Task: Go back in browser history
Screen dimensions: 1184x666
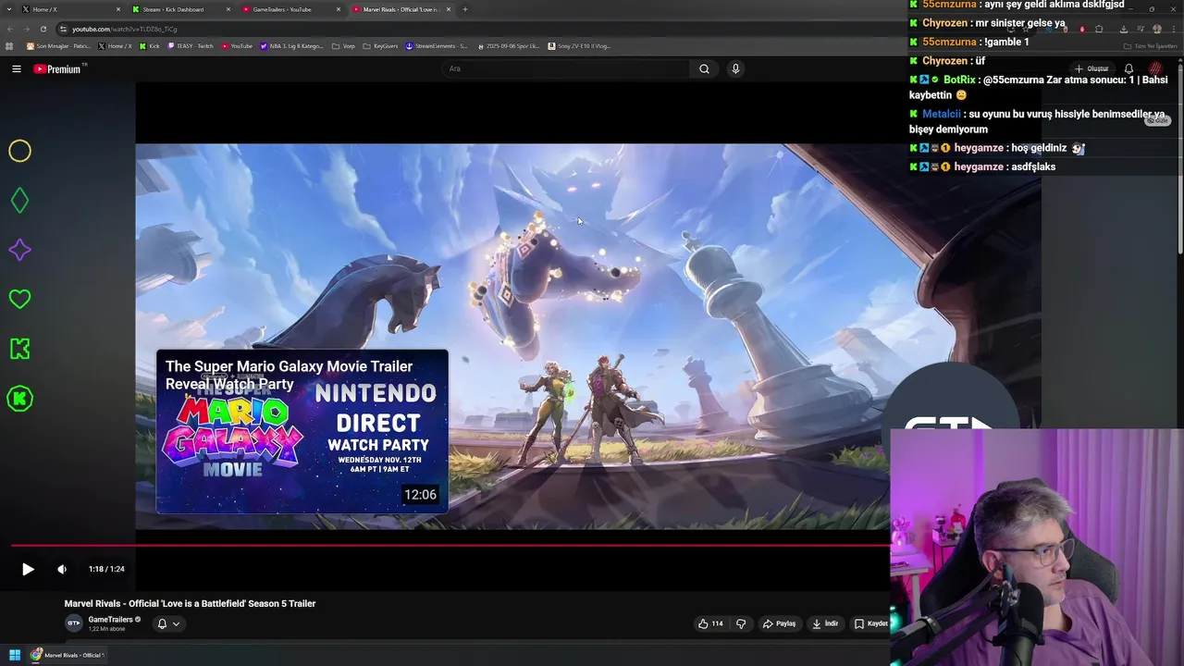Action: click(9, 29)
